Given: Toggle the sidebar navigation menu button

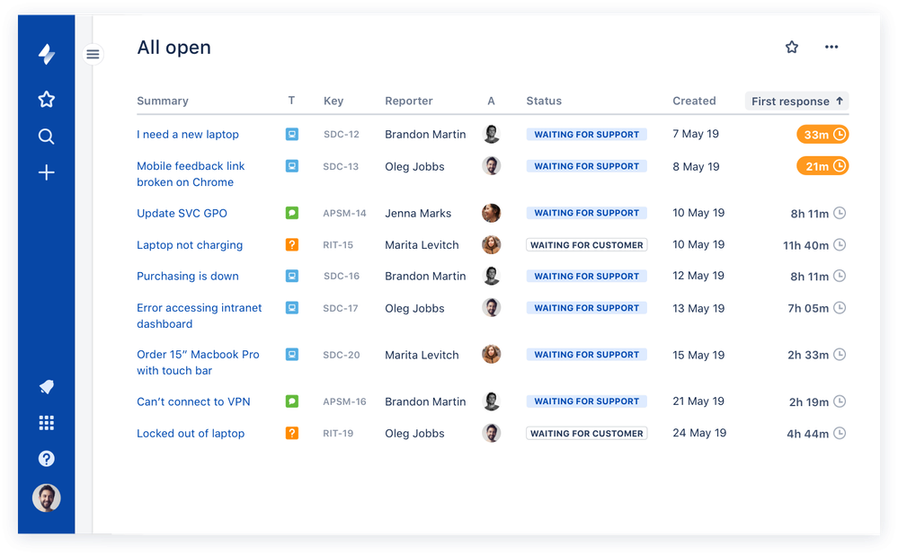Looking at the screenshot, I should pyautogui.click(x=93, y=55).
